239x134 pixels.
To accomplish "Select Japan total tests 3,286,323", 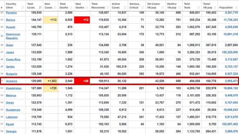I will pyautogui.click(x=194, y=52).
